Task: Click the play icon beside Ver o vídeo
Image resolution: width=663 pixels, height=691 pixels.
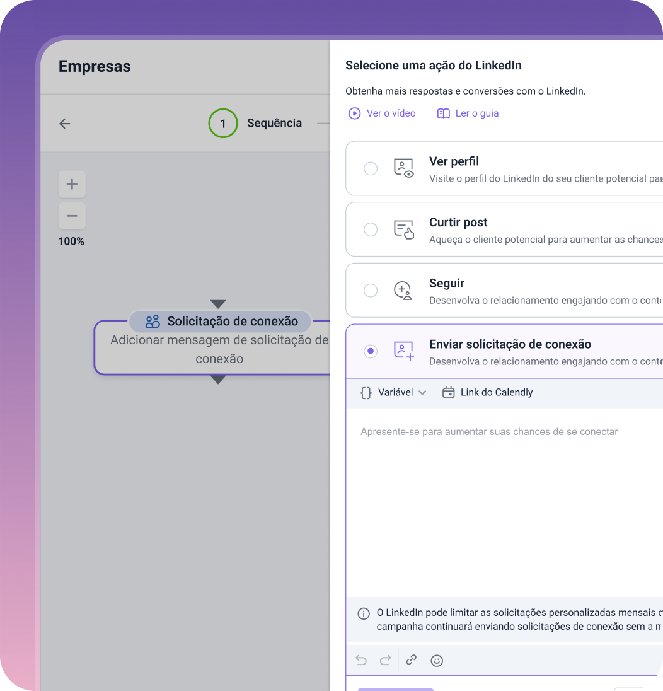Action: tap(355, 113)
